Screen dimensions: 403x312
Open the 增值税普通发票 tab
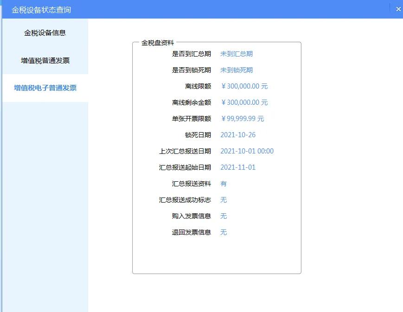[45, 60]
